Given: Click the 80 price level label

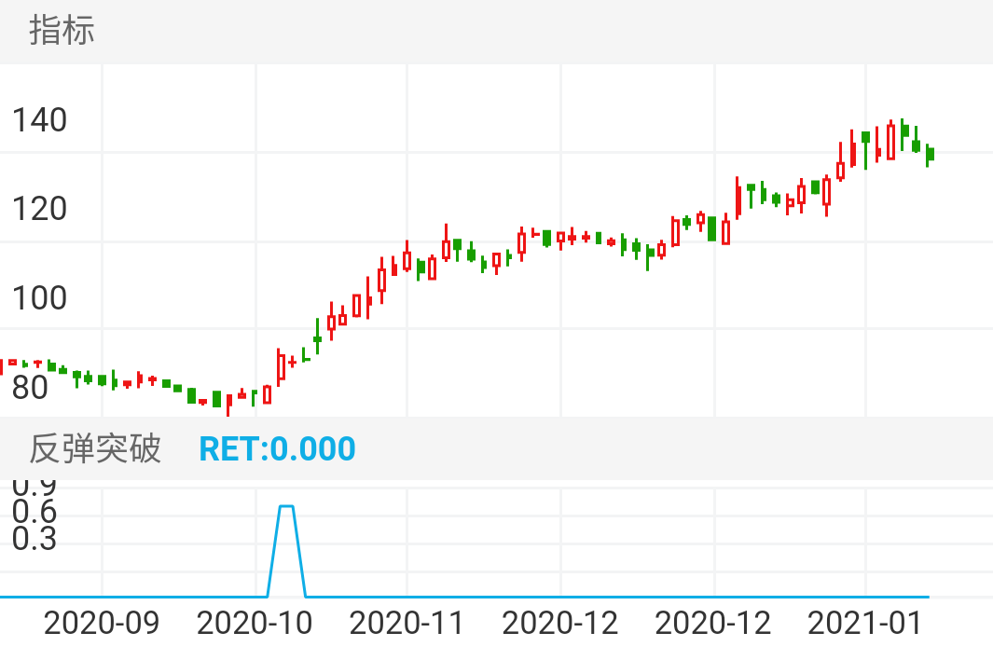Looking at the screenshot, I should pos(30,387).
